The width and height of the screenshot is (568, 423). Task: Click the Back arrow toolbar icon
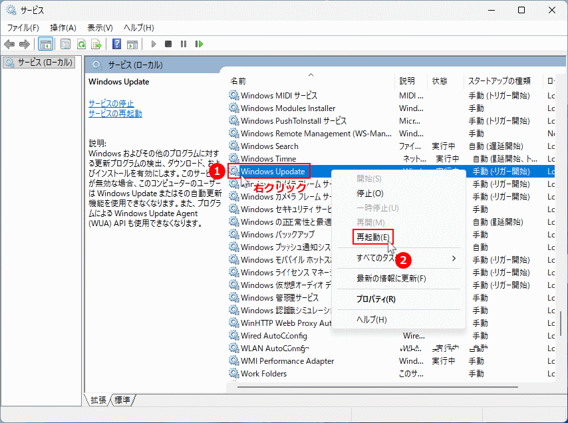point(9,44)
